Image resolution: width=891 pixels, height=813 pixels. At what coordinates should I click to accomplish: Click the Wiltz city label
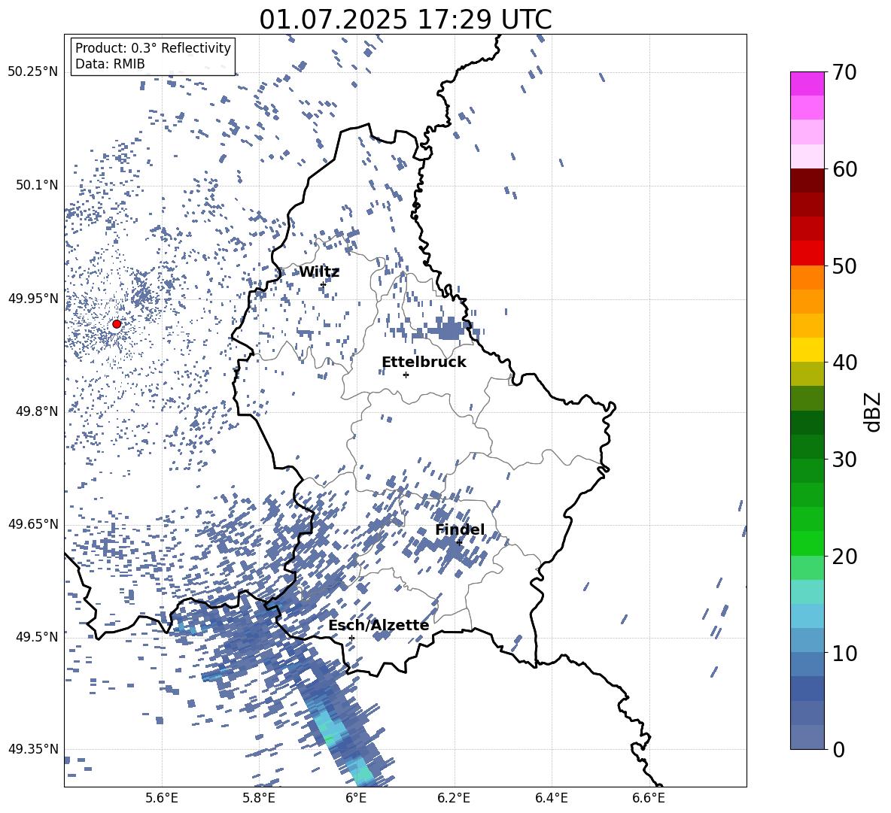(319, 272)
